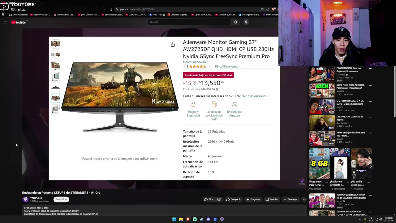Click the Pagos y Seguridad icon
The width and height of the screenshot is (396, 223).
click(x=193, y=104)
